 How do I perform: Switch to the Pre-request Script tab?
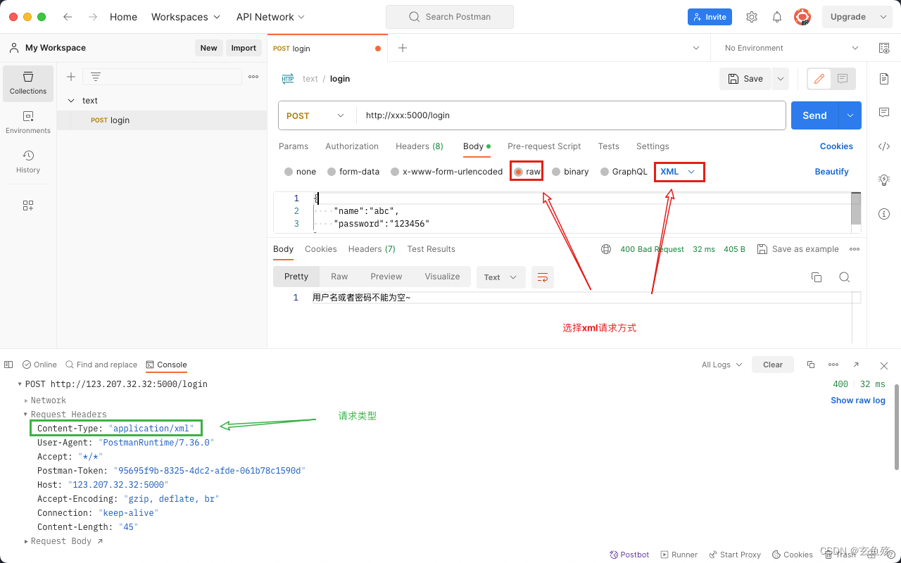point(544,146)
